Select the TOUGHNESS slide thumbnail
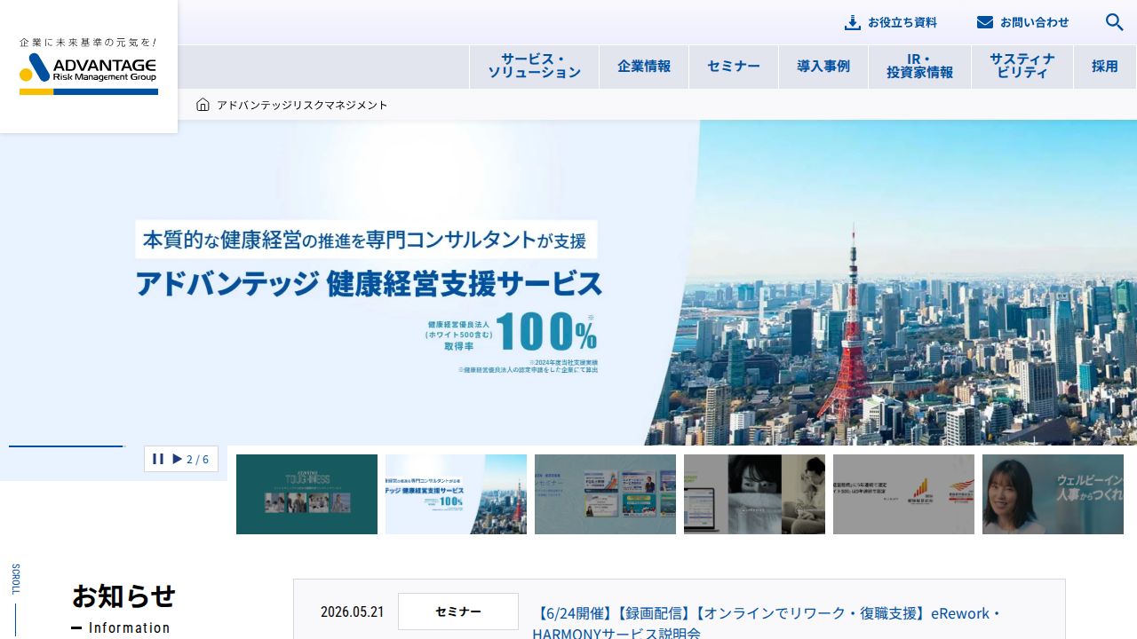The height and width of the screenshot is (639, 1137). [306, 494]
